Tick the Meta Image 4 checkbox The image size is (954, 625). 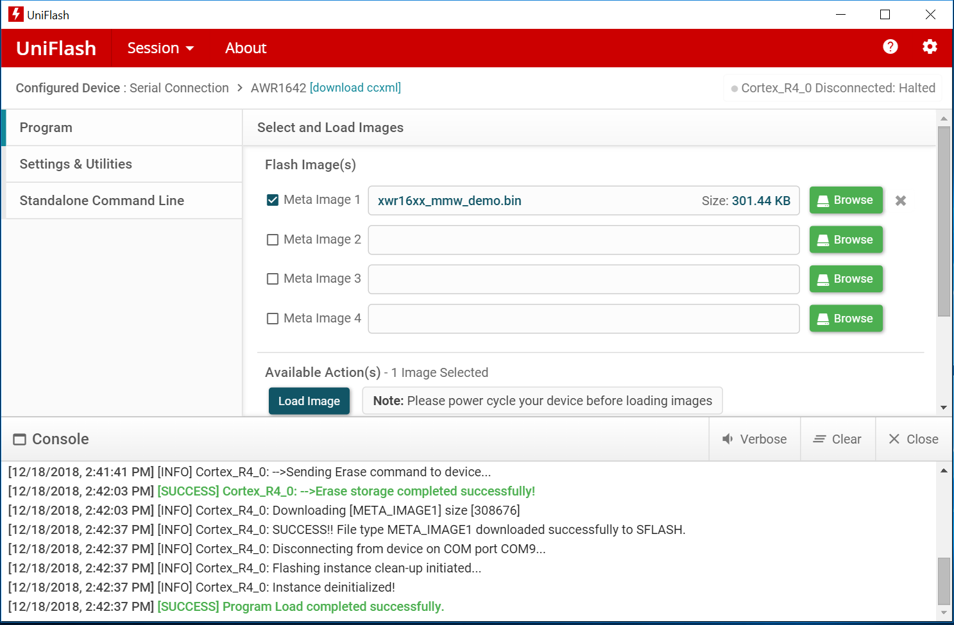[x=273, y=319]
